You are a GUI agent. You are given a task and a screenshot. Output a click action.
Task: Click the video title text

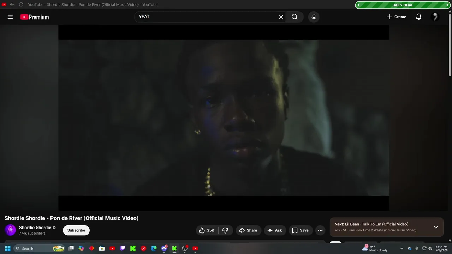[71, 218]
